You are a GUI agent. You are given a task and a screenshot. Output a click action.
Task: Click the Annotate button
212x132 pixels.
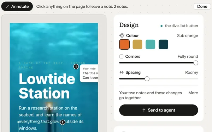pyautogui.click(x=17, y=6)
